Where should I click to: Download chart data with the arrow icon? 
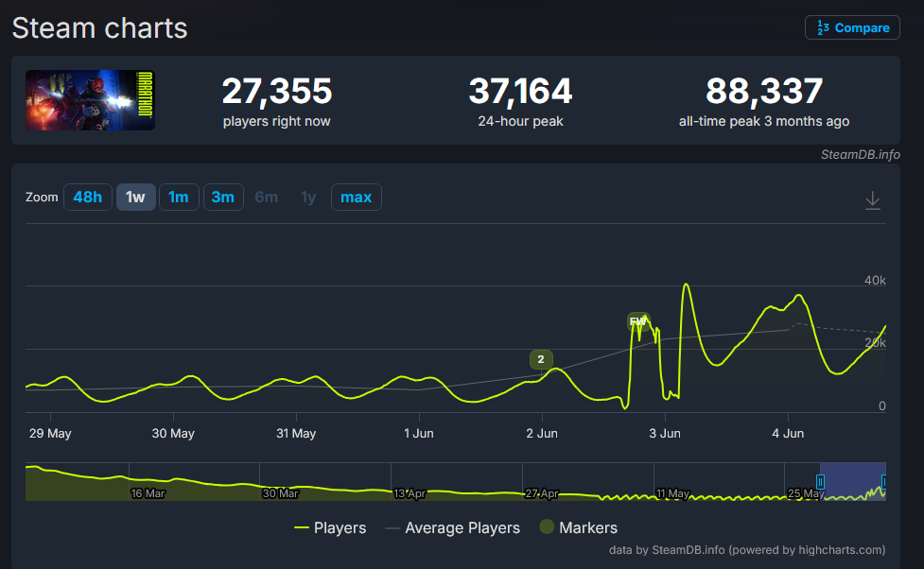coord(873,200)
